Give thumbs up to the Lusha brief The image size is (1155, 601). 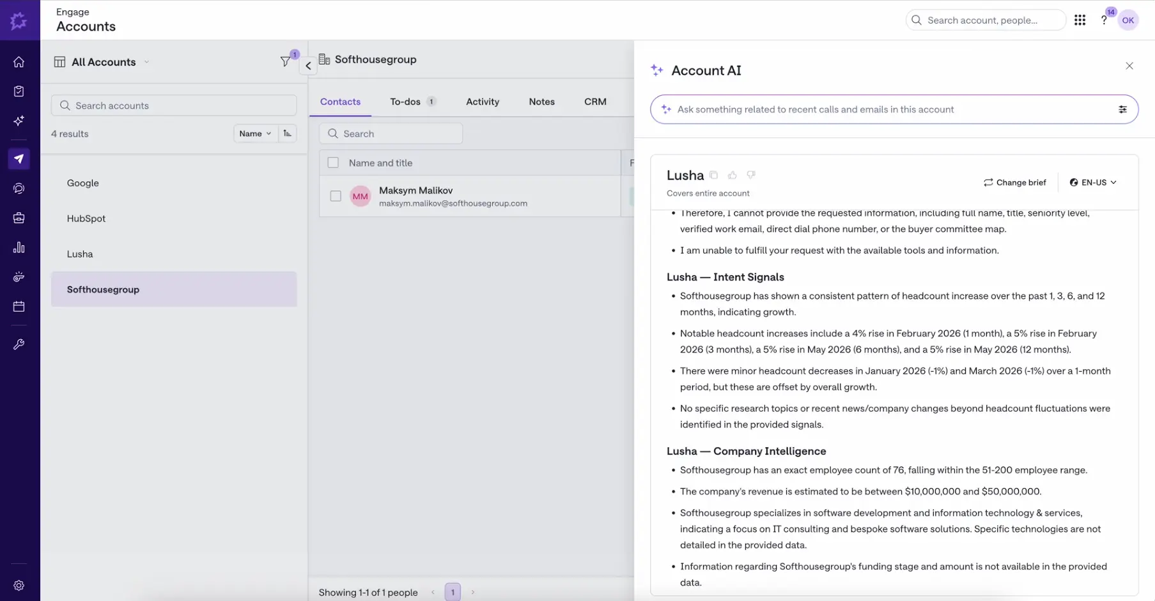[733, 175]
